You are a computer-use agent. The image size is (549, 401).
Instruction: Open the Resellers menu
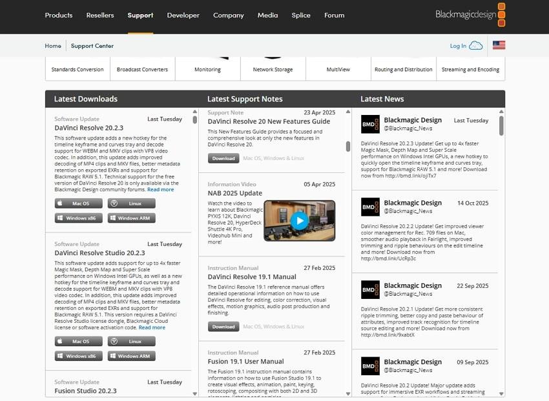pos(100,15)
